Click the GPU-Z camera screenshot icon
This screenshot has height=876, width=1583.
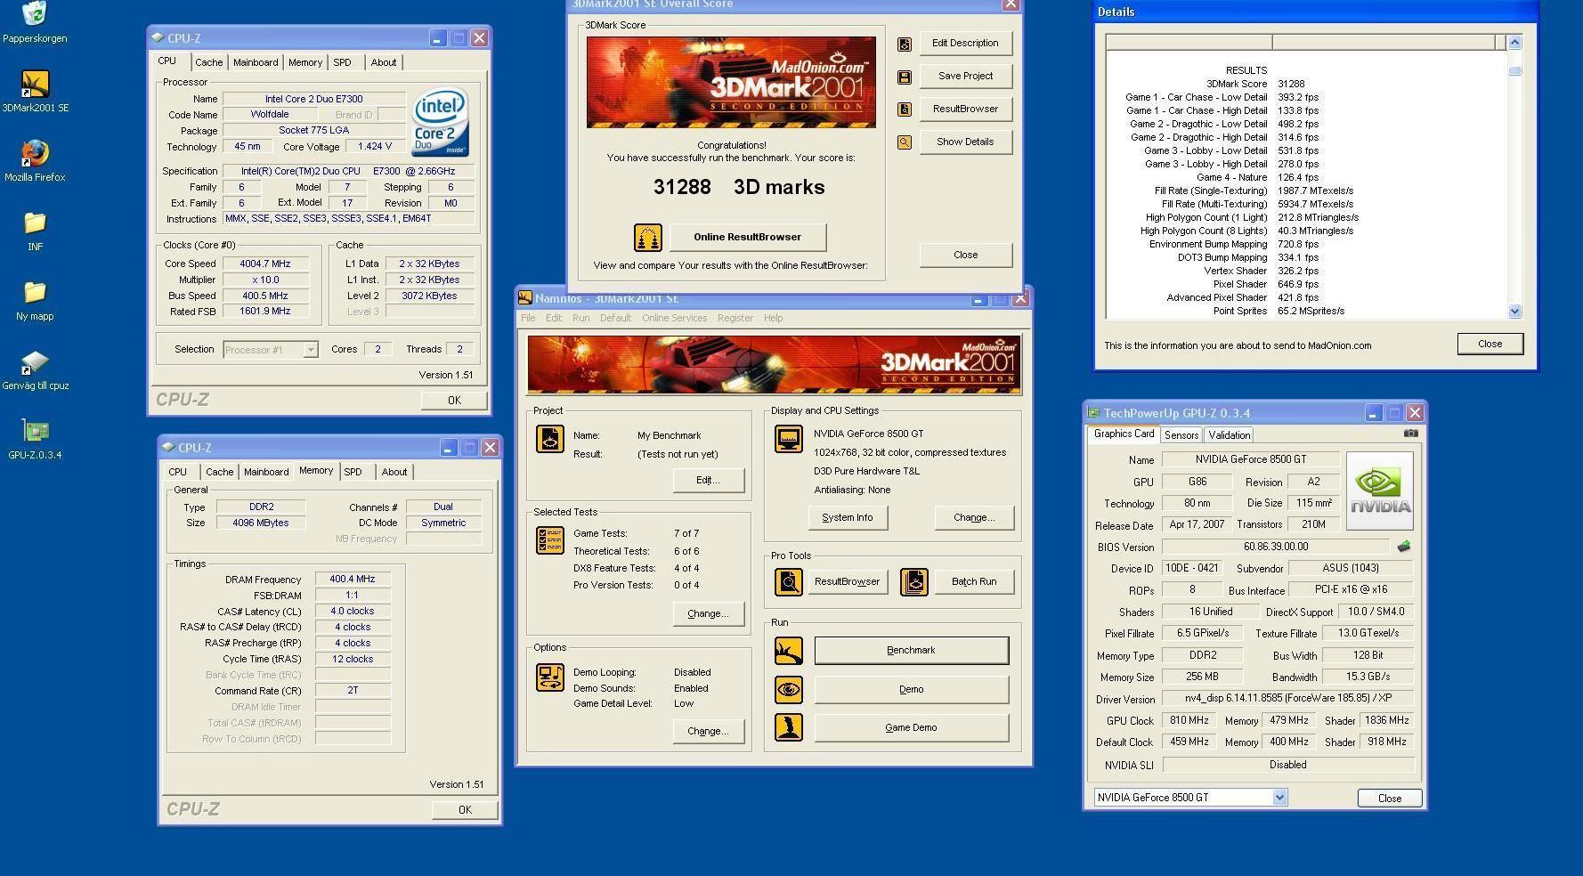coord(1411,434)
